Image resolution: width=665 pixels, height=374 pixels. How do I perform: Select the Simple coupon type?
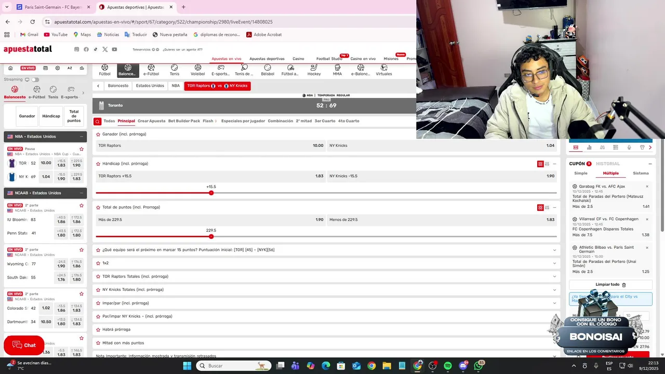tap(581, 173)
